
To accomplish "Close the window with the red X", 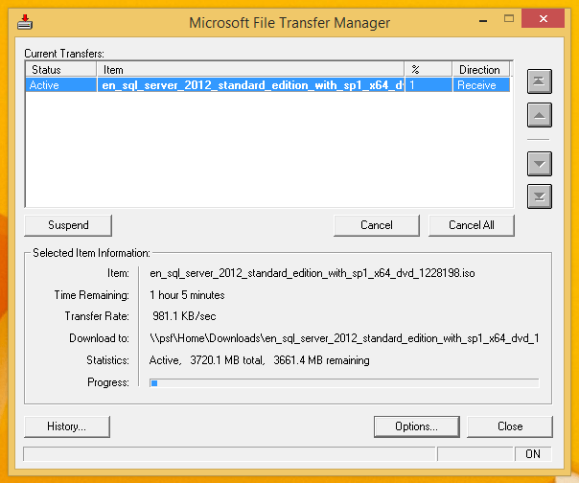I will [543, 18].
